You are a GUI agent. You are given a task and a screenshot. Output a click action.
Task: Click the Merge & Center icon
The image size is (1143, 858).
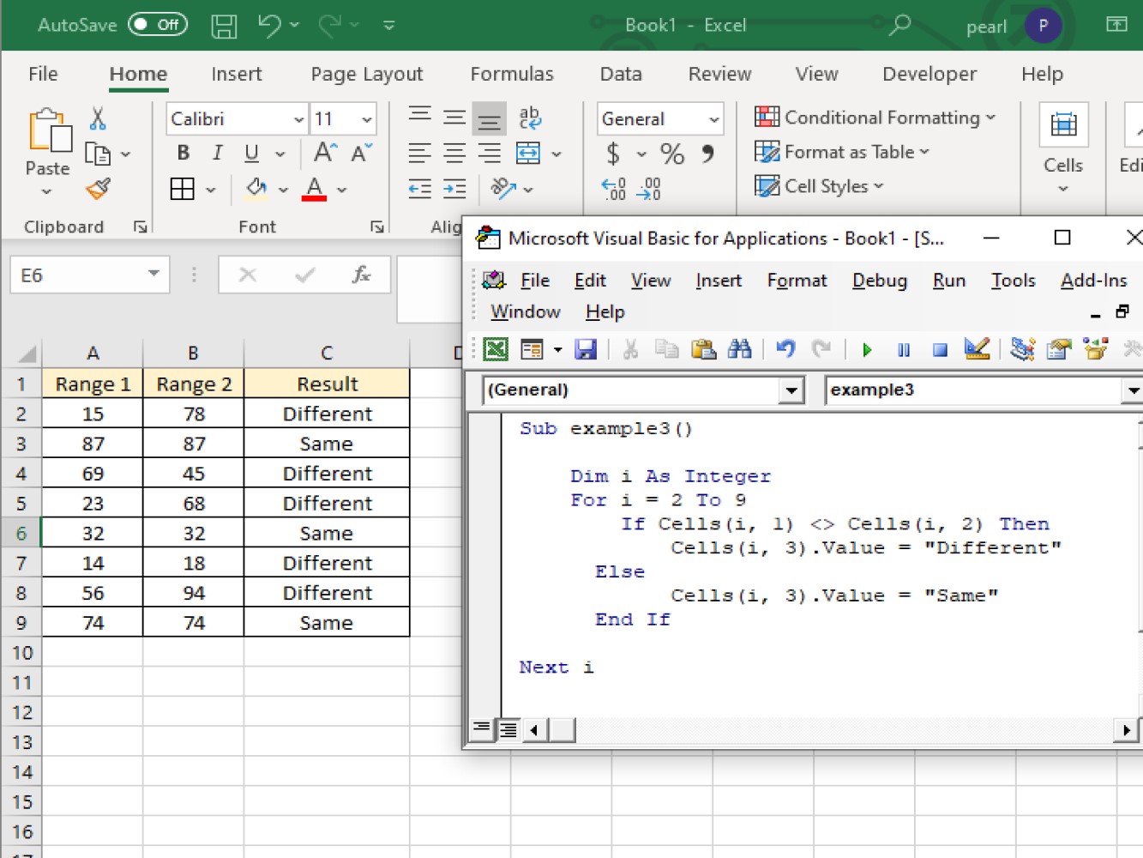[x=528, y=154]
